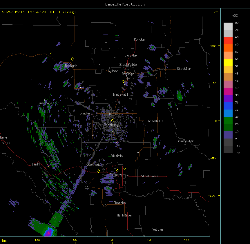Click the blue 36 dBZ color swatch
Viewport: 250px width, 244px height.
(x=228, y=106)
